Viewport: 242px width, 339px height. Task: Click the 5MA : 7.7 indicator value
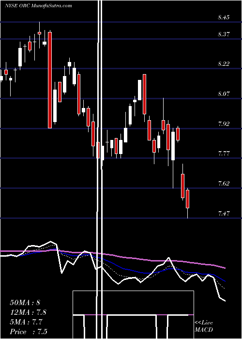coord(27,322)
